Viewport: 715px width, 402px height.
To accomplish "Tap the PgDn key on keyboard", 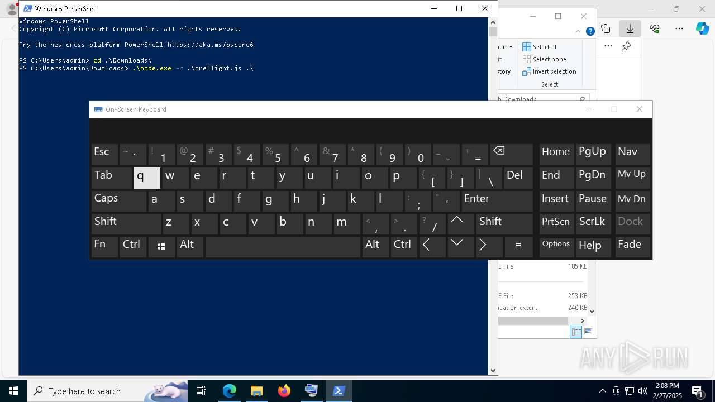I will point(594,178).
